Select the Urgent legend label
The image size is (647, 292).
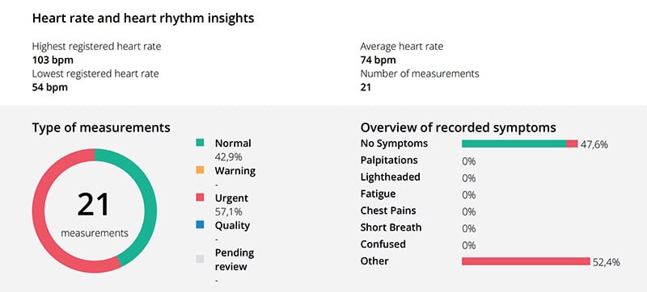(231, 198)
